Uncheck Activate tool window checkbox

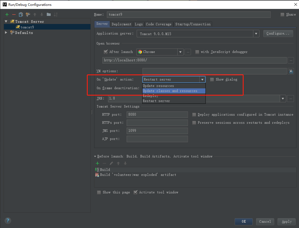[x=135, y=192]
